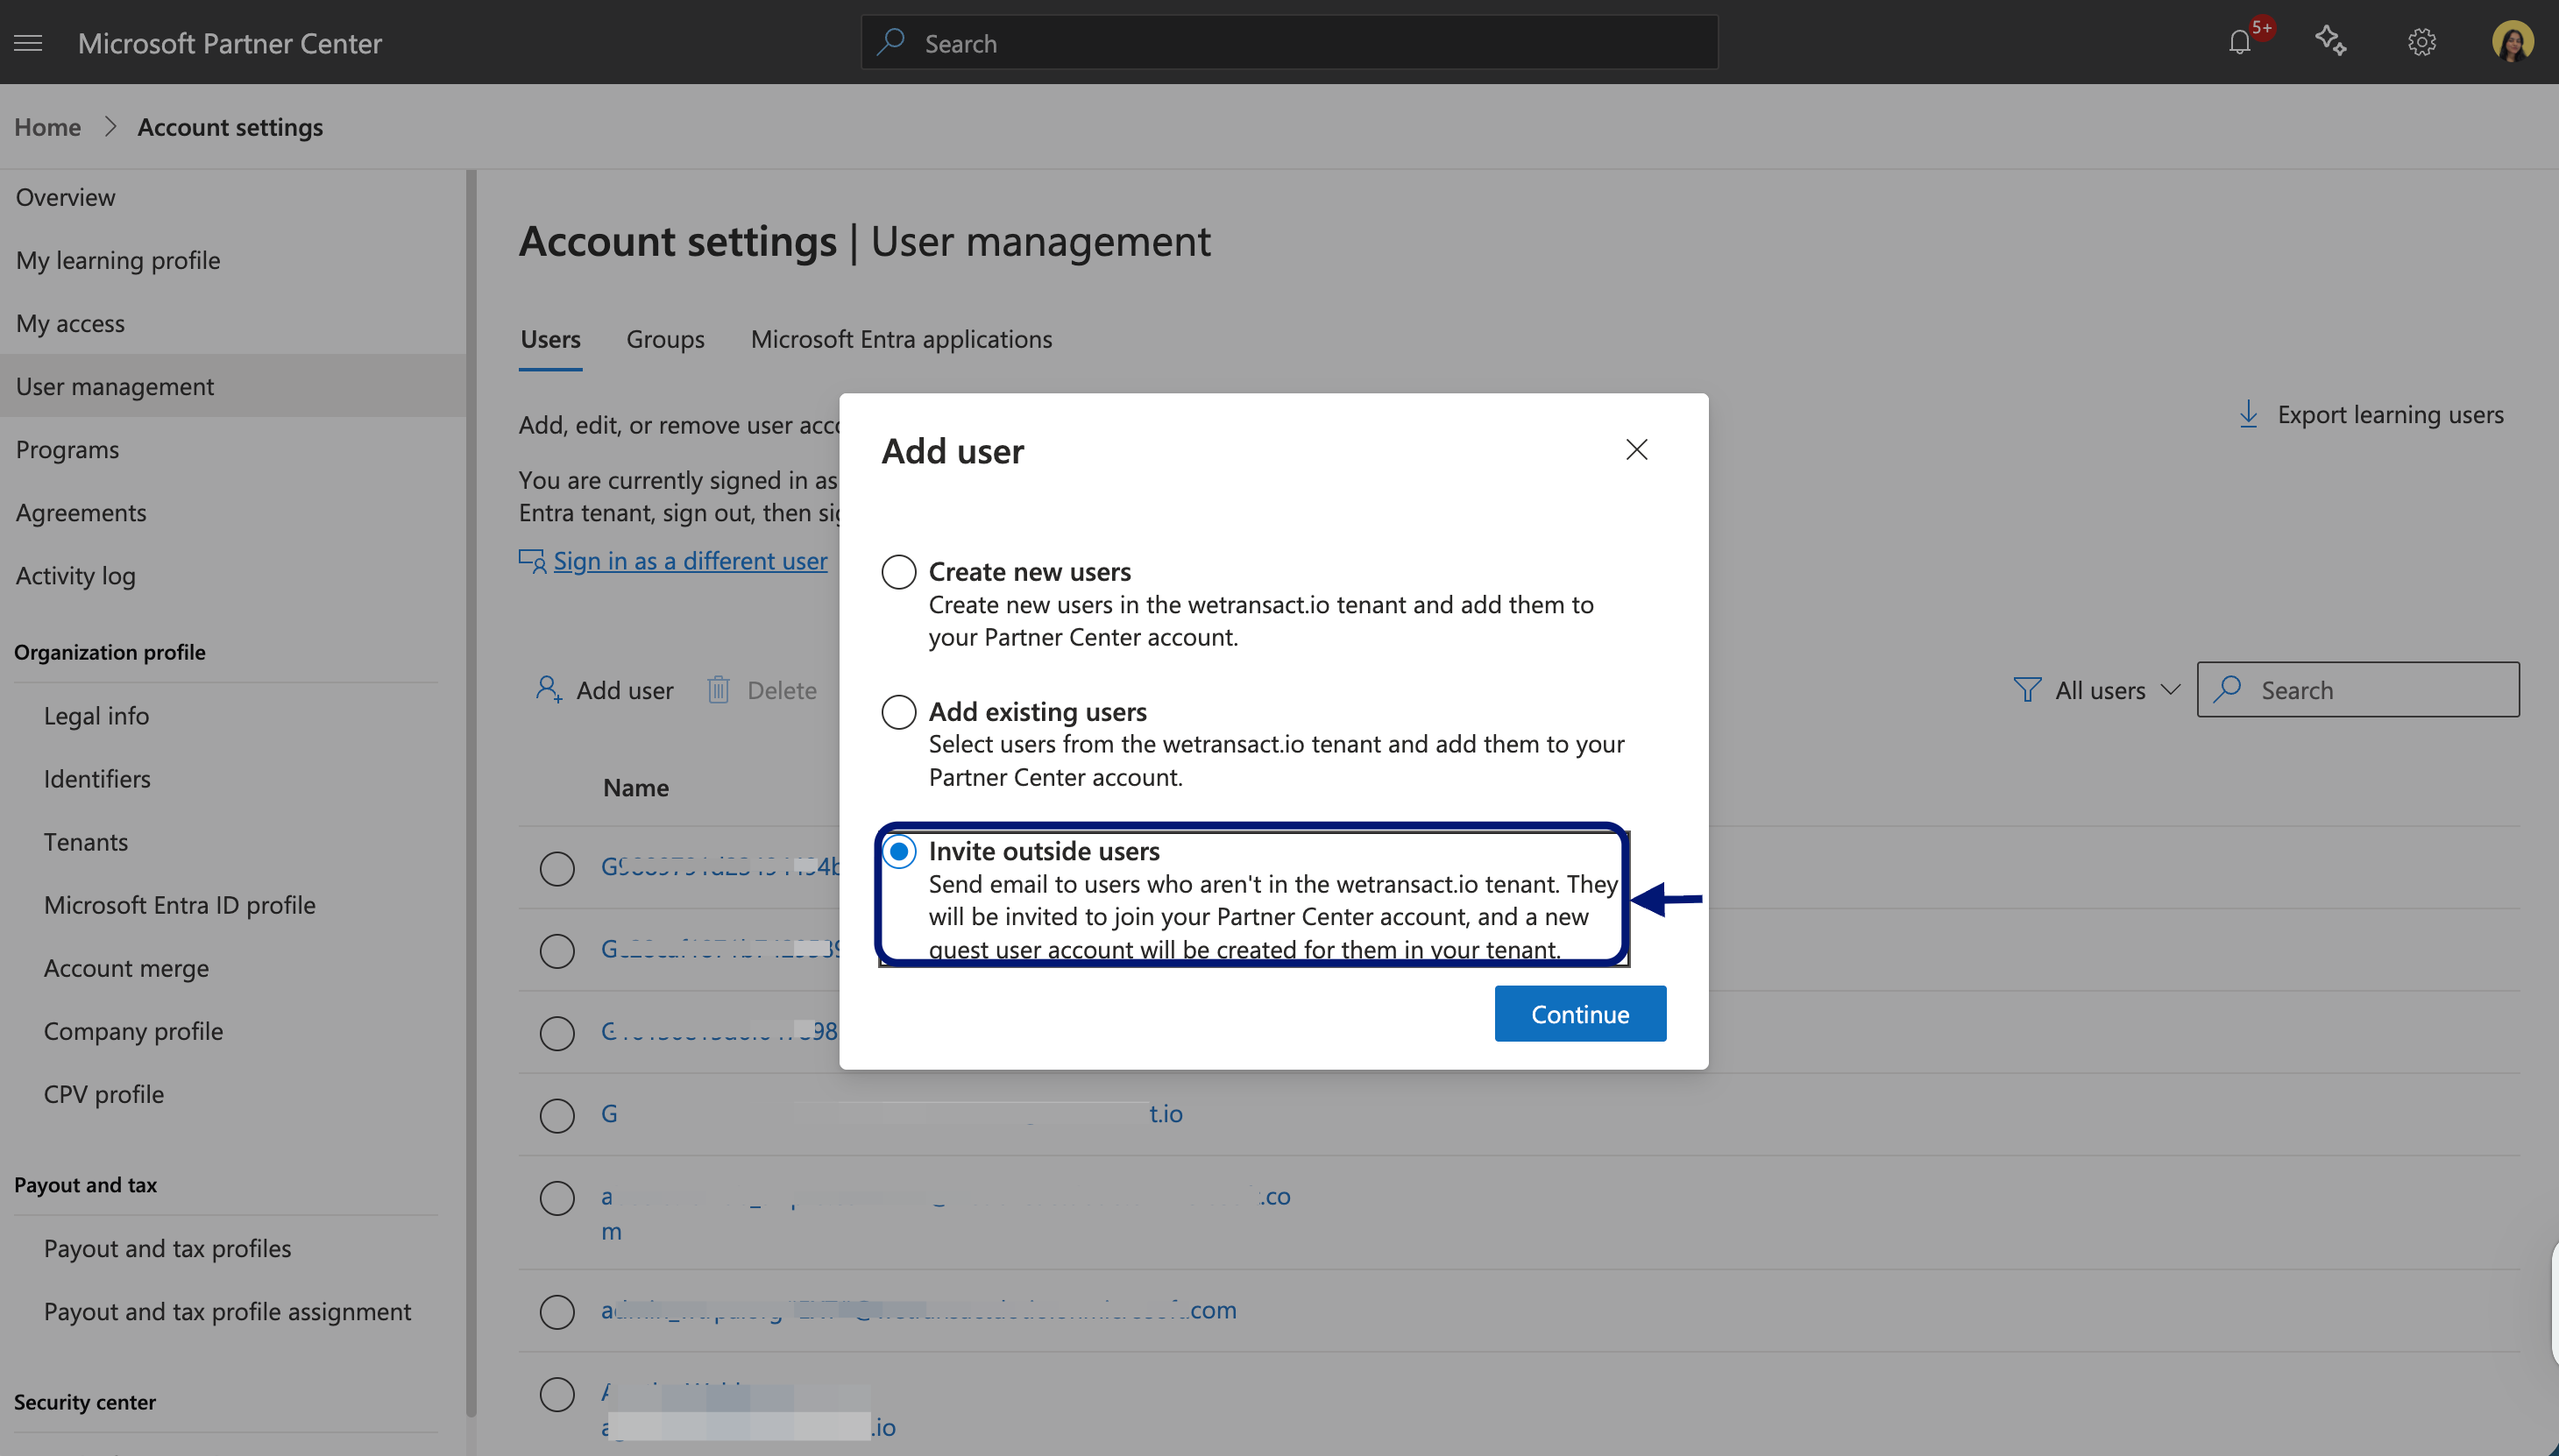This screenshot has width=2559, height=1456.
Task: Open the notifications bell
Action: click(x=2240, y=43)
